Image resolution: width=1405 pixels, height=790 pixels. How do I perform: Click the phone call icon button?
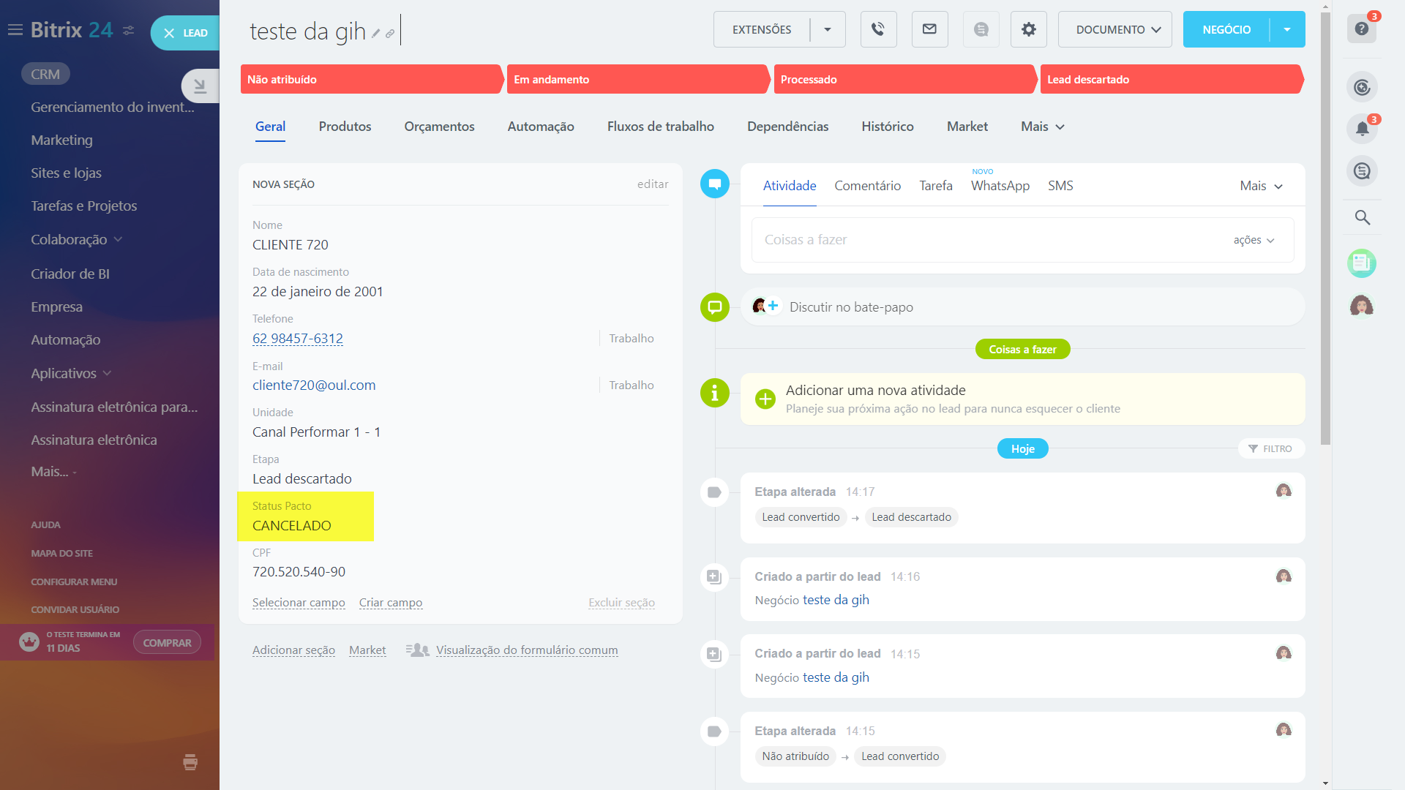point(878,29)
